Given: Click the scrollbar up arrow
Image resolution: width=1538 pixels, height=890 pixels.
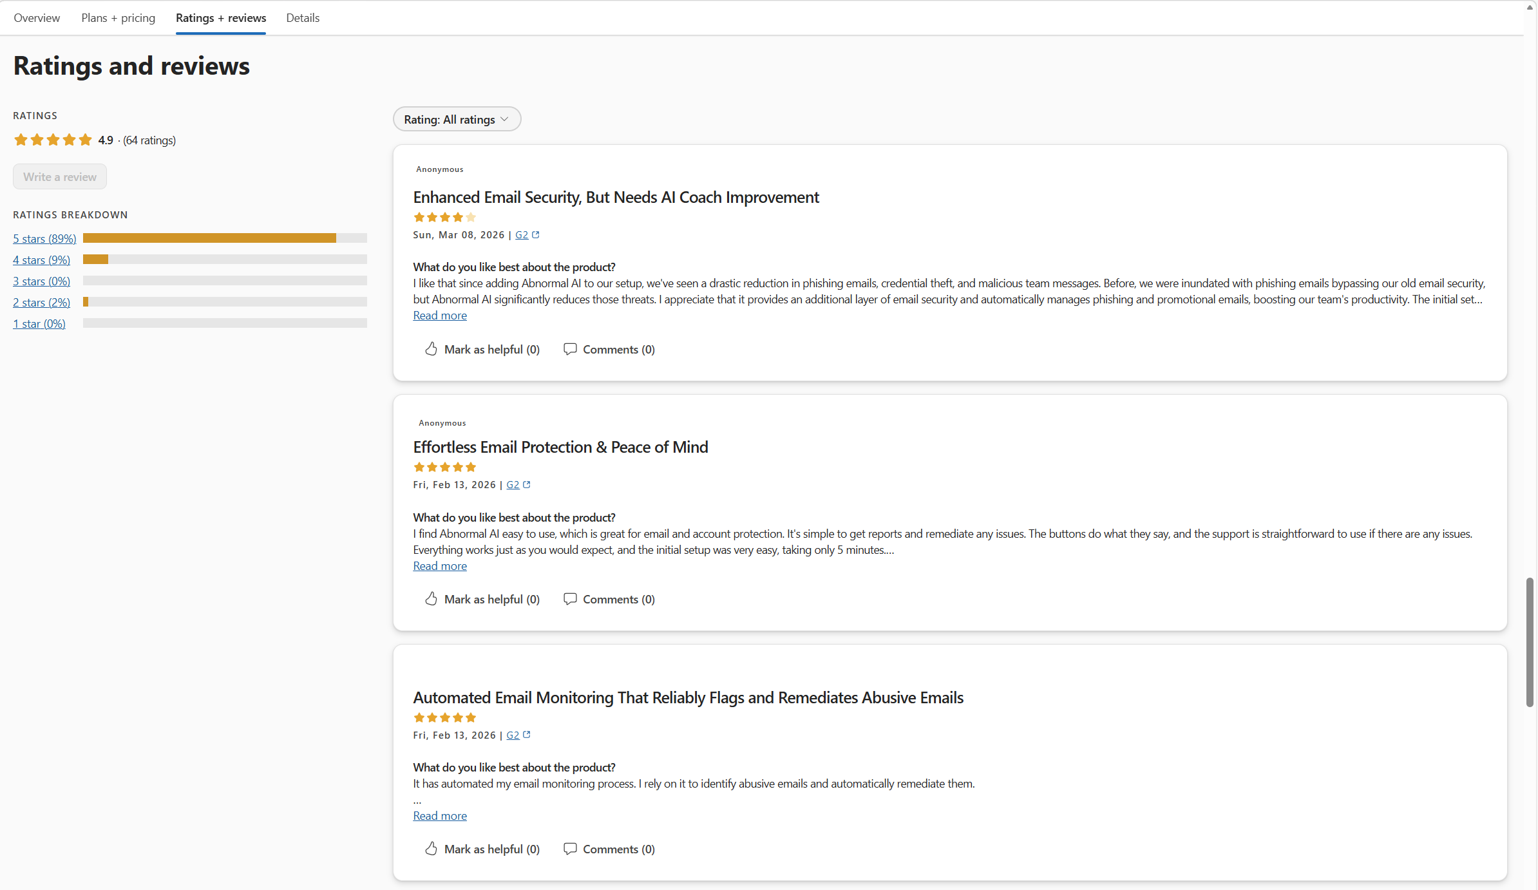Looking at the screenshot, I should point(1530,7).
